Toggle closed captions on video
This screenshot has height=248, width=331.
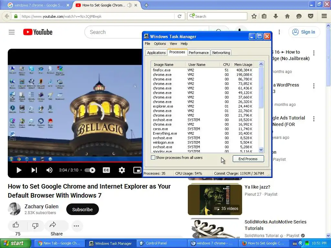coord(106,170)
